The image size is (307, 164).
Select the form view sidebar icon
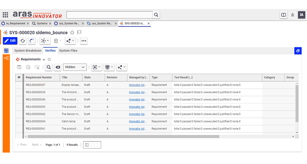coord(6,51)
